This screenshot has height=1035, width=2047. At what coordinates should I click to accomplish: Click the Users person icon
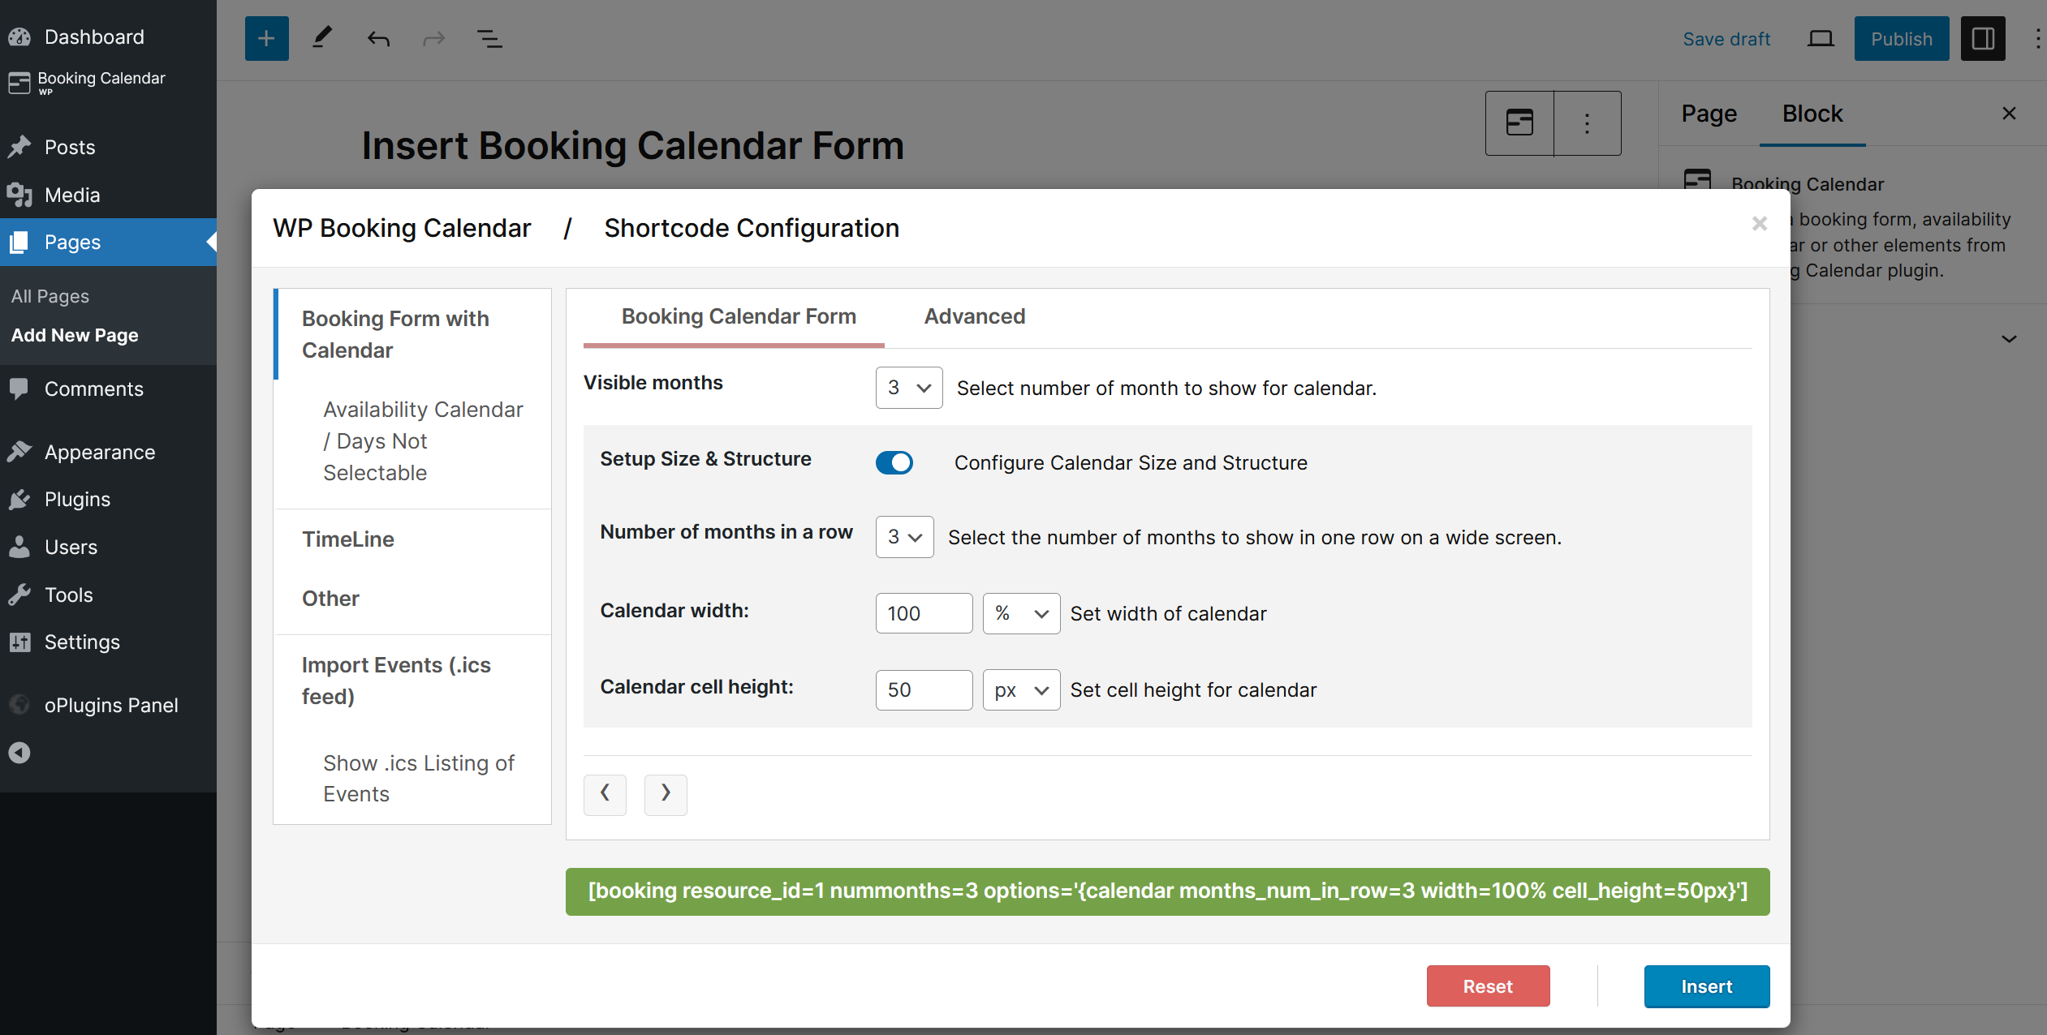[19, 547]
